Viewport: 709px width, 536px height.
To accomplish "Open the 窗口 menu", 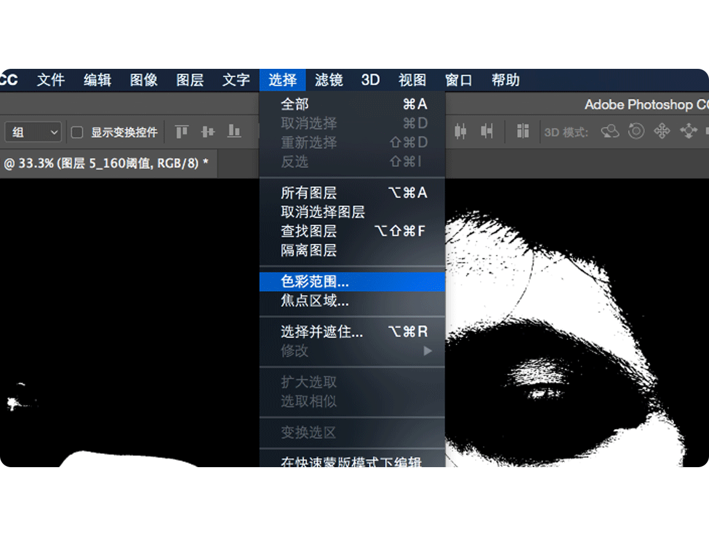I will coord(459,80).
